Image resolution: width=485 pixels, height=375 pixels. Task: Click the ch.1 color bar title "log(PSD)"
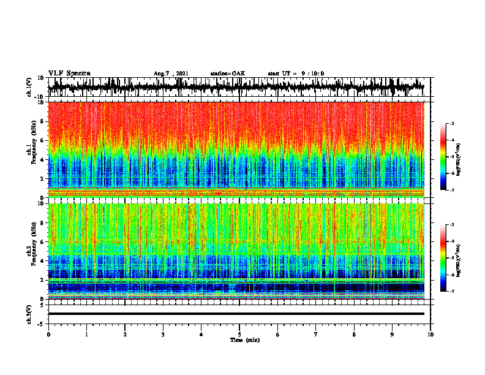(x=459, y=160)
